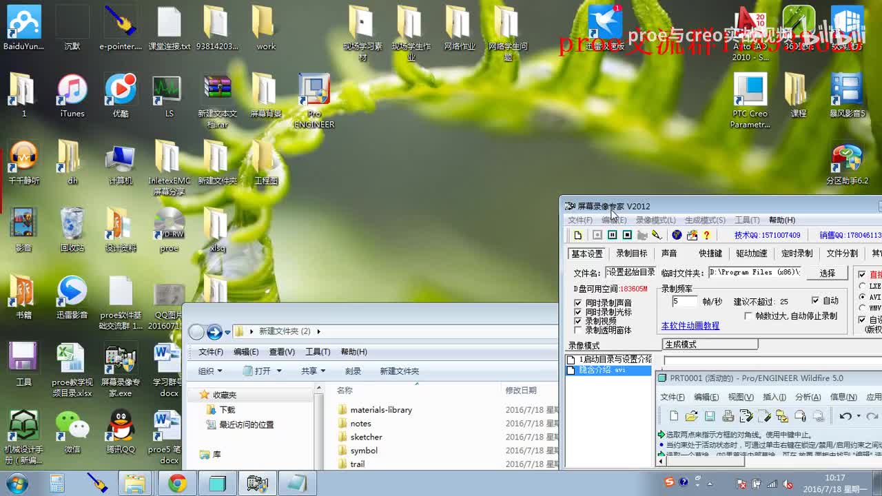Open PTC Creo Parametric desktop icon

pyautogui.click(x=750, y=100)
